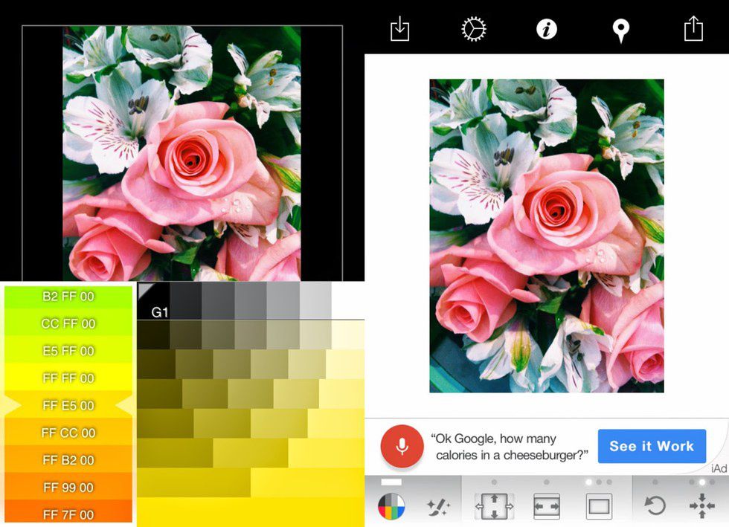Select the expand-all-directions frame icon
This screenshot has width=729, height=527.
pos(494,507)
